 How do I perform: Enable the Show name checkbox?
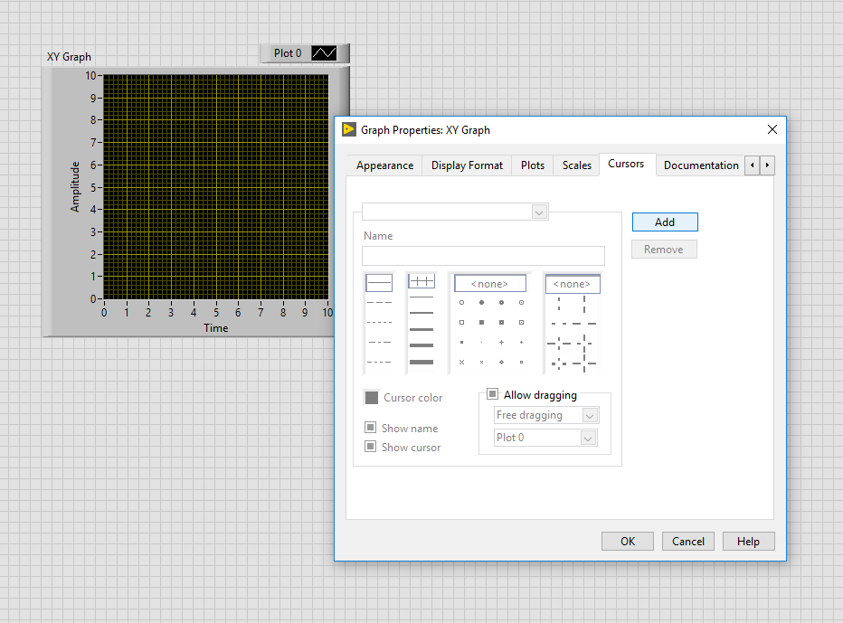[371, 428]
